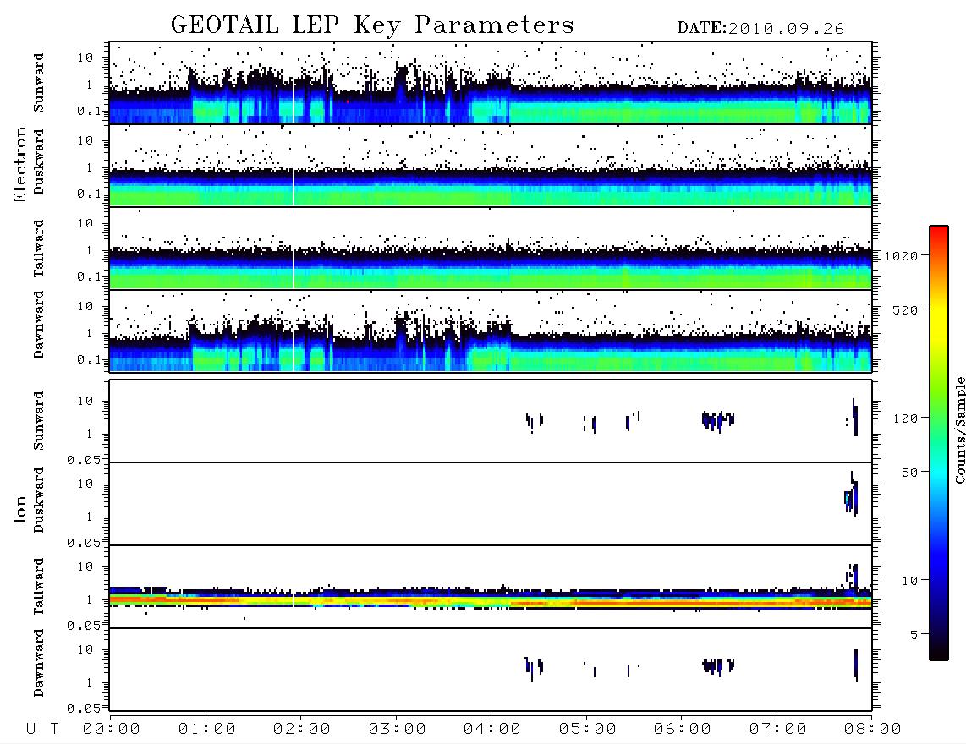Click the ion Sunward burst near 06:20
This screenshot has height=744, width=966.
[x=717, y=421]
